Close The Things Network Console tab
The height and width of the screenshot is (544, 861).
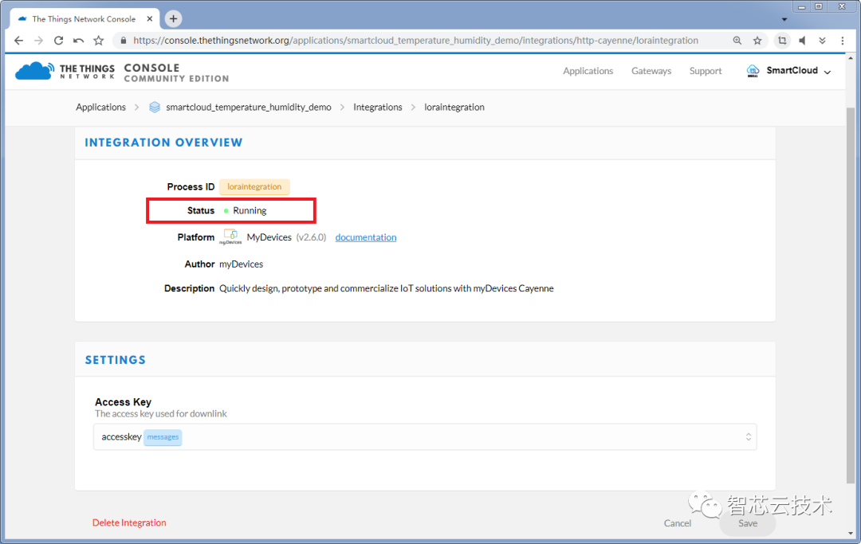click(149, 18)
